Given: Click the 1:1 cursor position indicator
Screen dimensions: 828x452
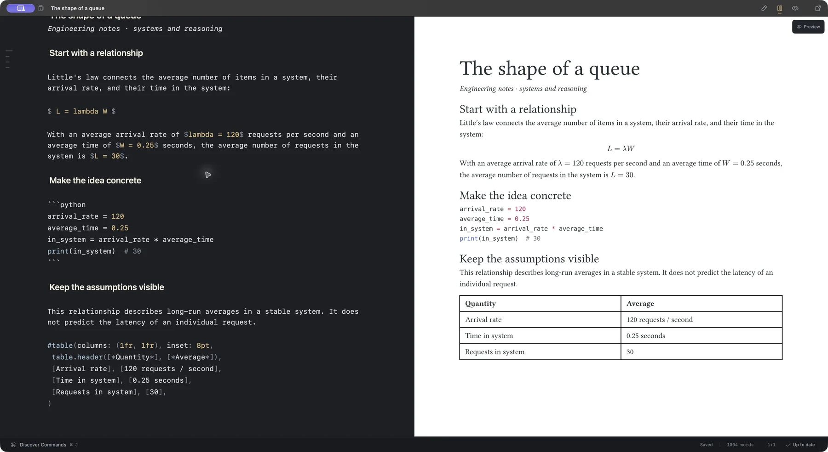Looking at the screenshot, I should pos(771,445).
